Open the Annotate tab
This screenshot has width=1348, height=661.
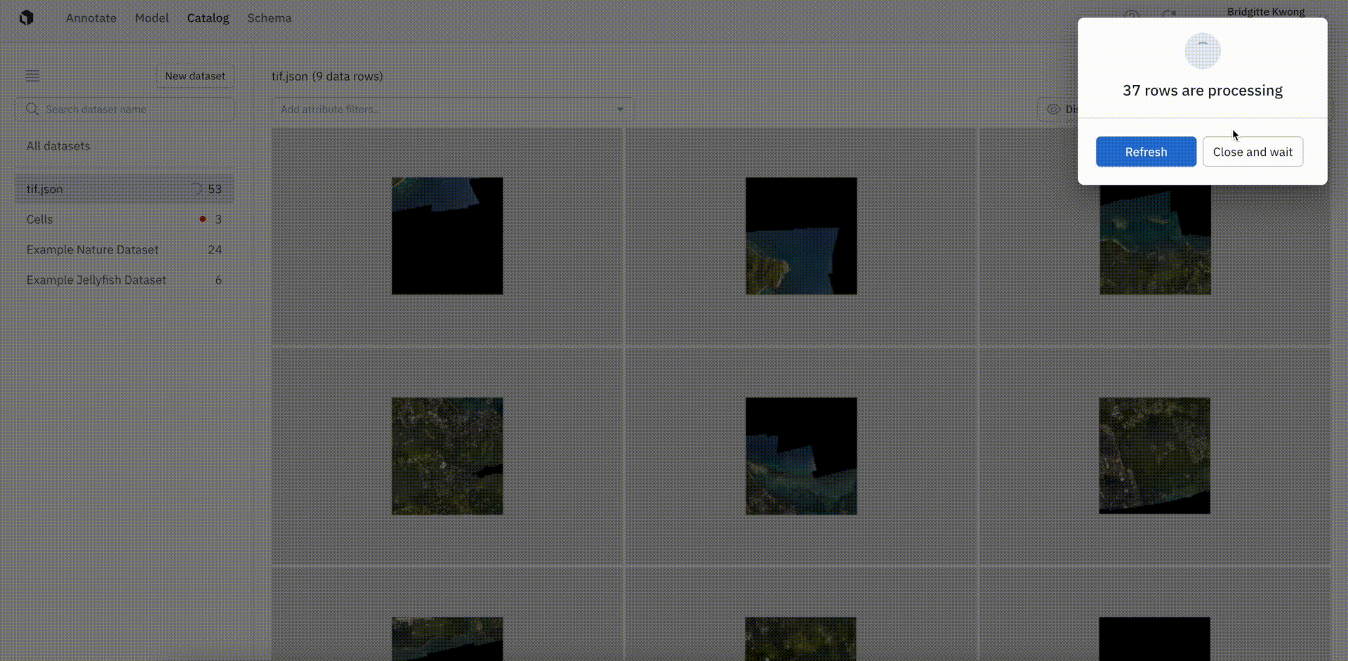point(91,18)
